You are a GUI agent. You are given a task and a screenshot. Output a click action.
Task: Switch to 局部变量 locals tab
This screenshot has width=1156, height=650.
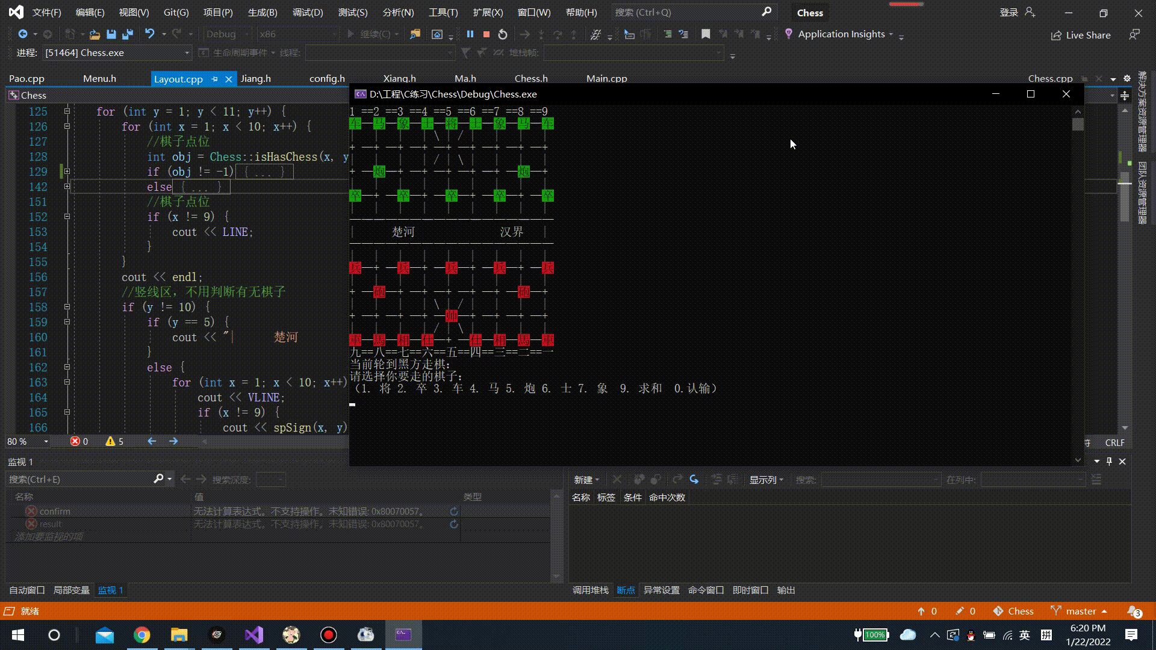tap(71, 590)
